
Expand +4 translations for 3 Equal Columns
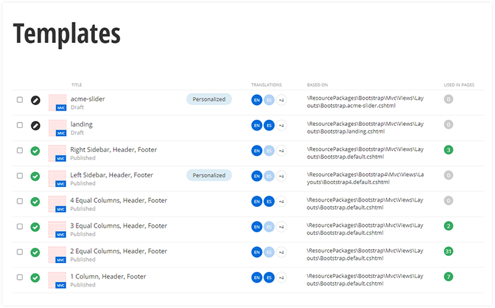[282, 226]
